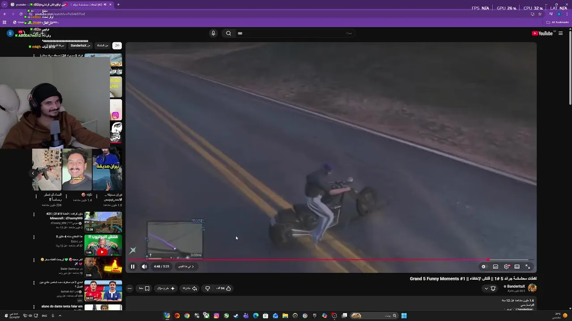Open the 24:32 football recommended video

click(103, 291)
